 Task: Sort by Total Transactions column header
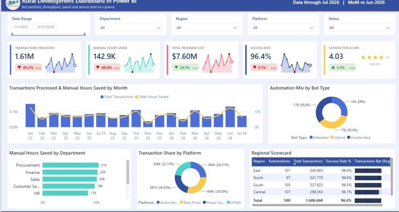coord(308,161)
